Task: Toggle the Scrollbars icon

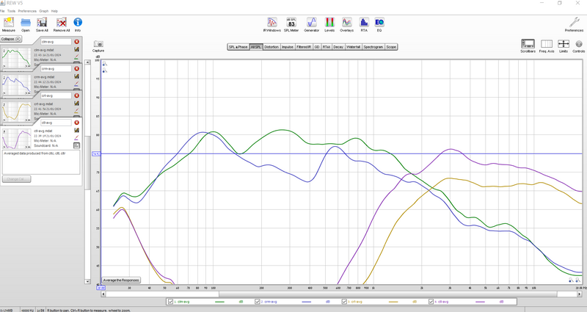Action: tap(528, 44)
